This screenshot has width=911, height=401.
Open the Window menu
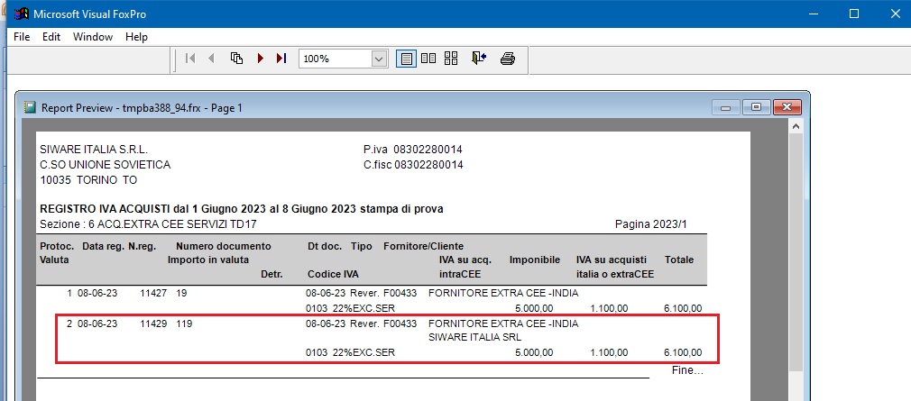[93, 37]
